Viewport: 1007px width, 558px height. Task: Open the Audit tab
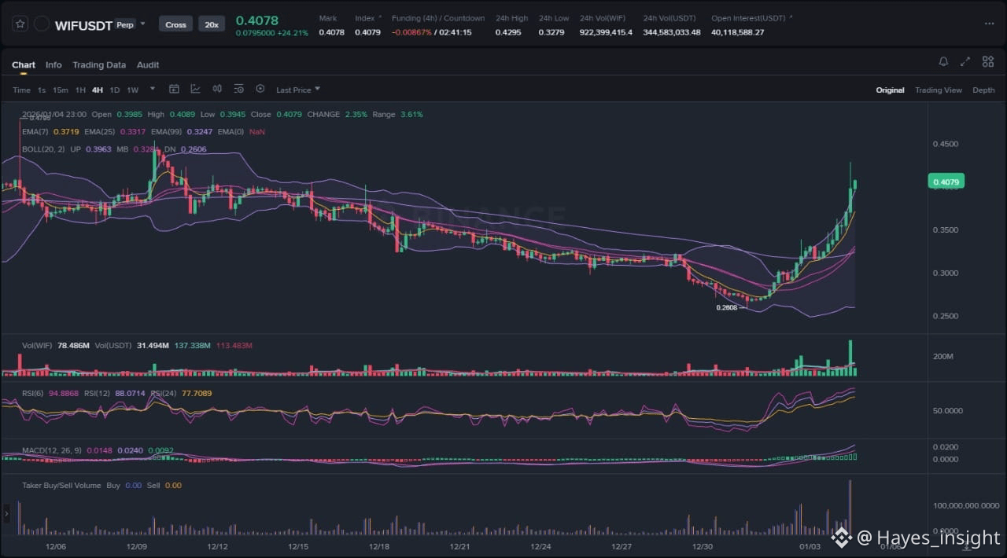148,64
